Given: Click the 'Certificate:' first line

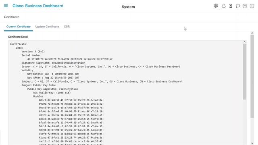Looking at the screenshot, I should pyautogui.click(x=19, y=44).
